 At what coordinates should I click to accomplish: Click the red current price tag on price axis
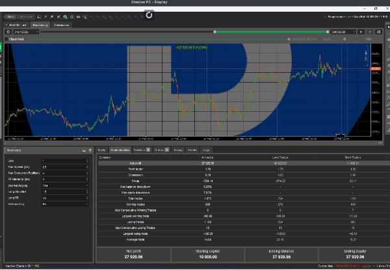pos(376,69)
